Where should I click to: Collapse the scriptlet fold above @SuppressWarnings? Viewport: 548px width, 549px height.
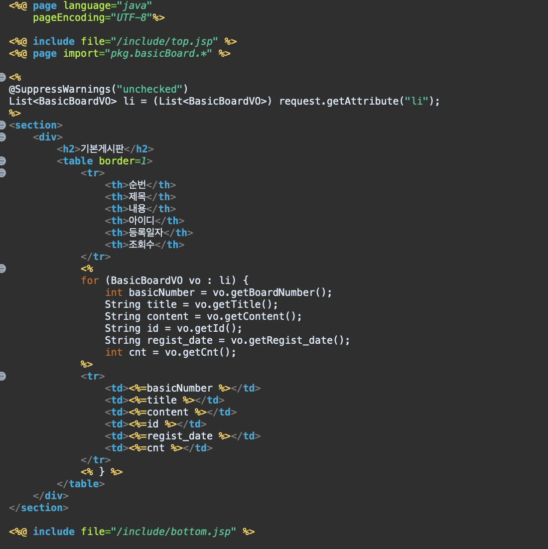[2, 77]
